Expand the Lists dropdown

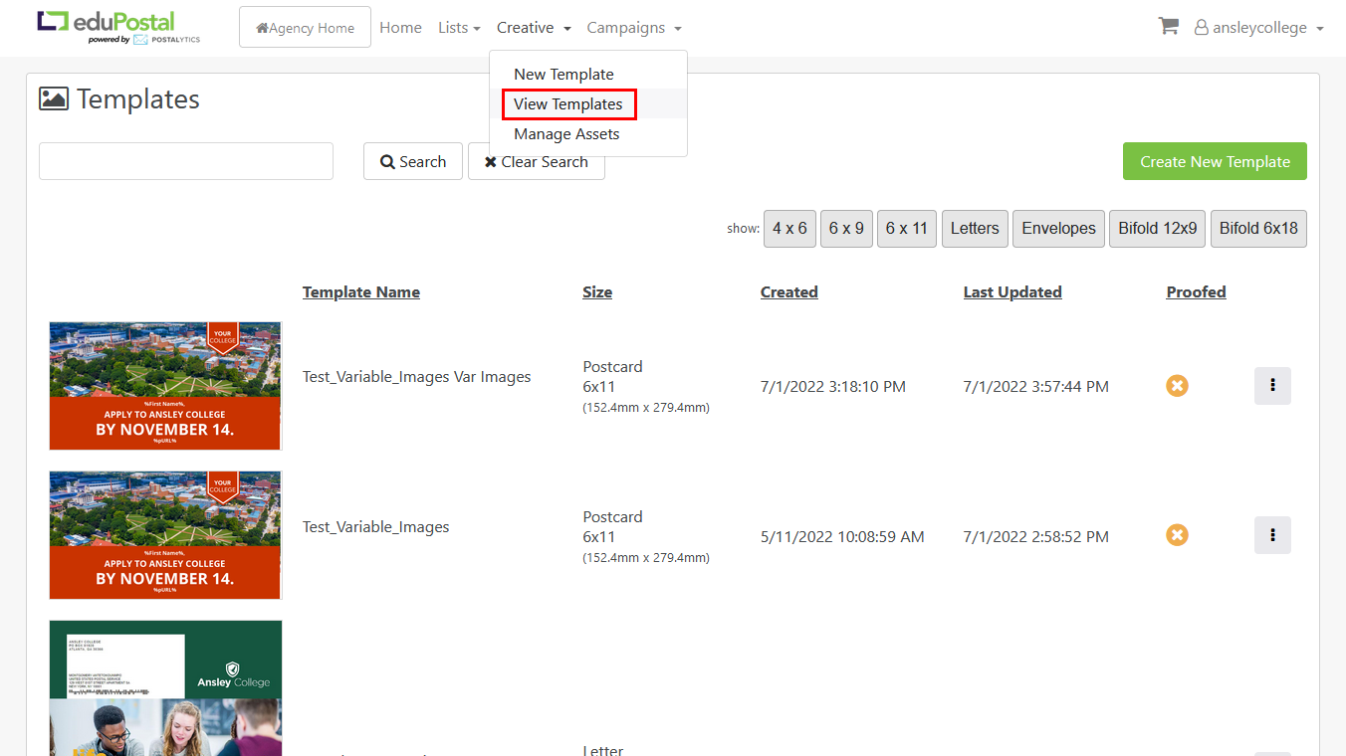click(459, 28)
